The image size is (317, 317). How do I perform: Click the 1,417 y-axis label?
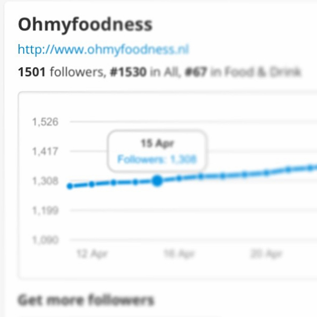coord(45,152)
